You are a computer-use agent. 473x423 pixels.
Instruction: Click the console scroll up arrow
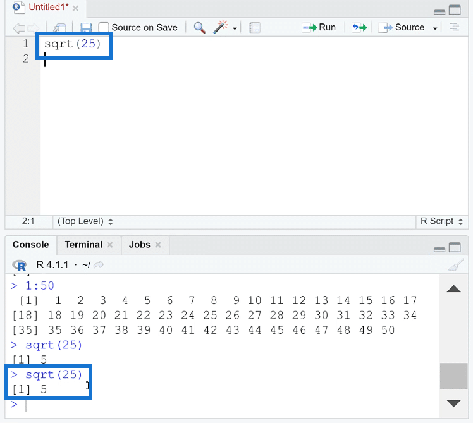[x=453, y=289]
